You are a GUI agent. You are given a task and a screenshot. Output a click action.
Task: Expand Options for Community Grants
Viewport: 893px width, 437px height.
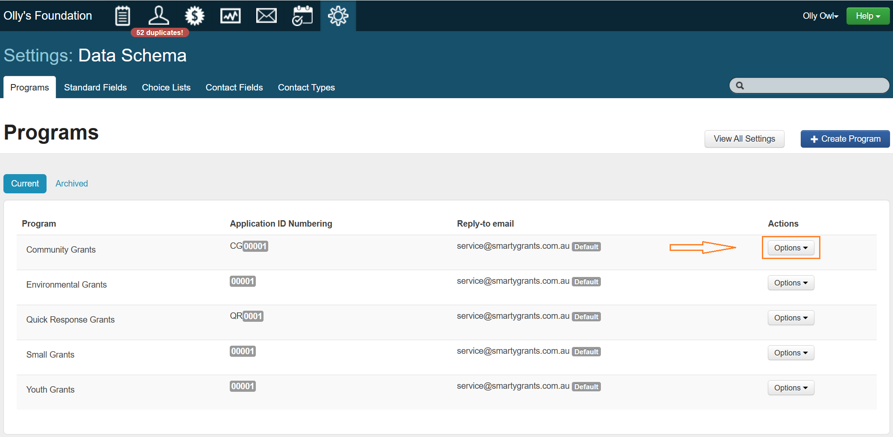(x=791, y=248)
